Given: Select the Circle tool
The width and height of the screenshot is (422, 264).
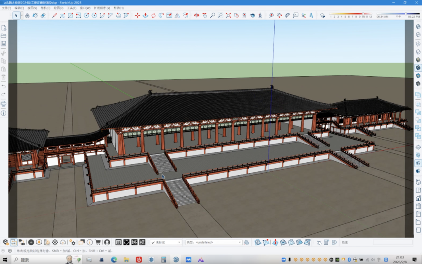Looking at the screenshot, I should 86,15.
